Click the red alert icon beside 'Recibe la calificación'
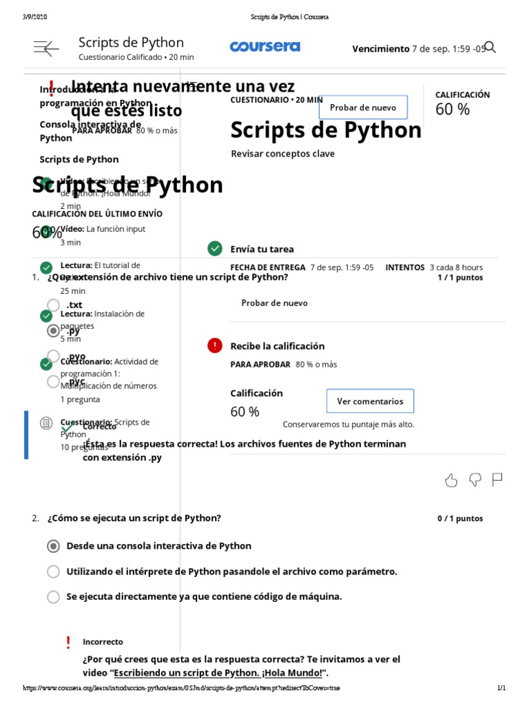This screenshot has height=706, width=529. click(x=215, y=345)
